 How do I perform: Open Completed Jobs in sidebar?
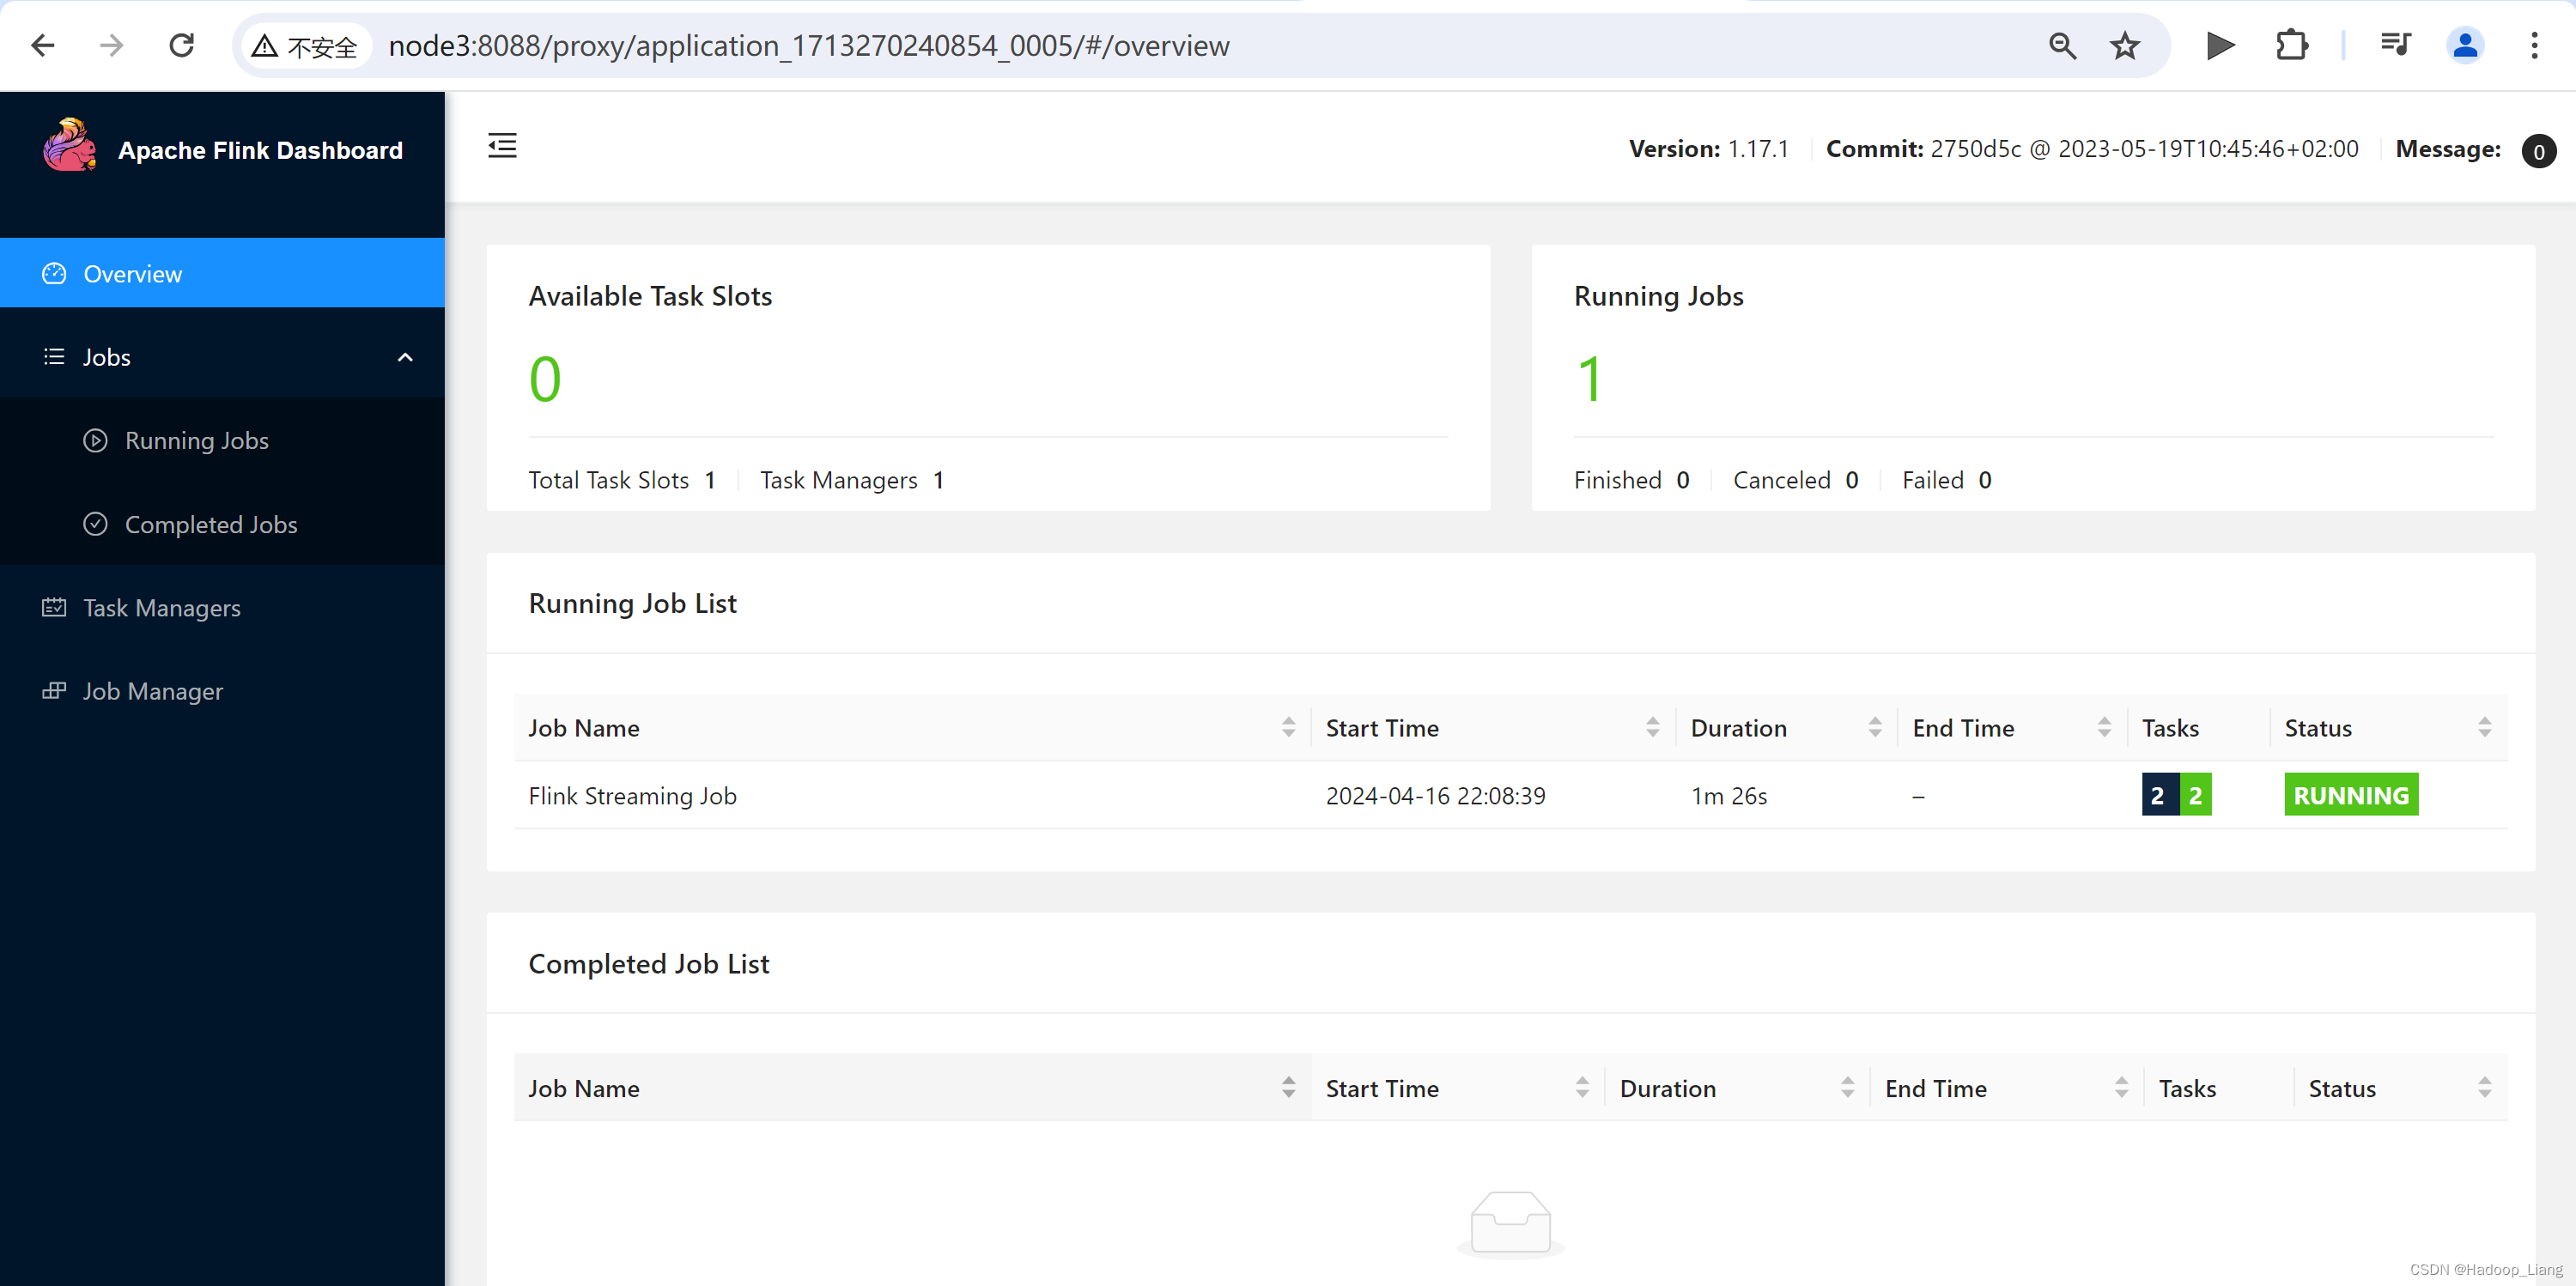click(x=210, y=524)
